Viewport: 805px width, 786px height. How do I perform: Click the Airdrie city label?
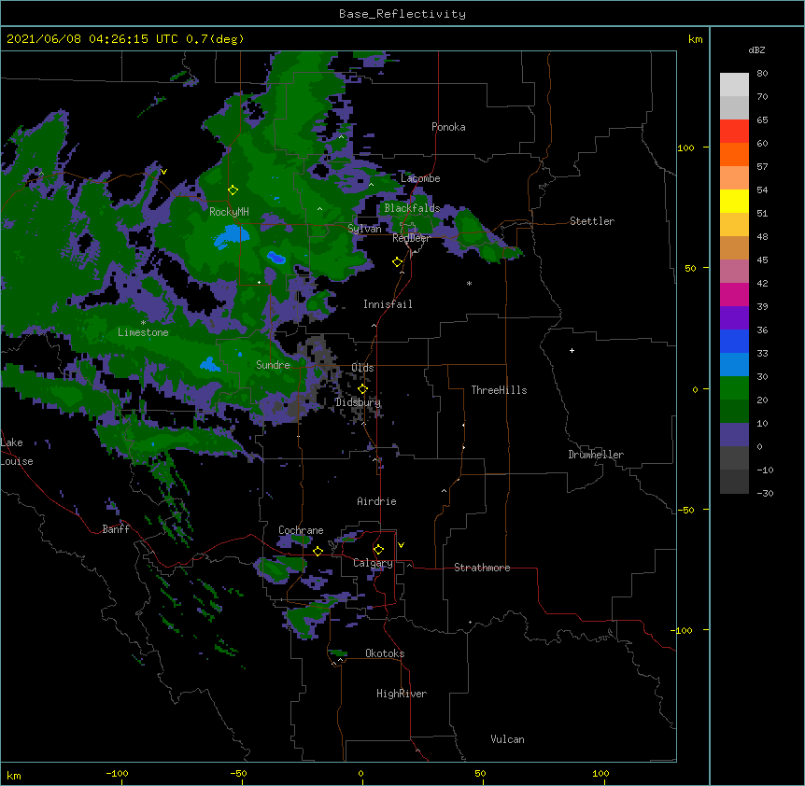click(x=376, y=501)
